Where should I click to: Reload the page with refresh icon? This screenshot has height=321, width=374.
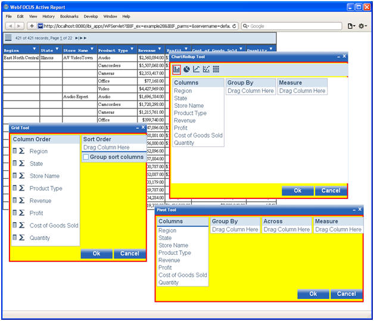click(x=234, y=26)
